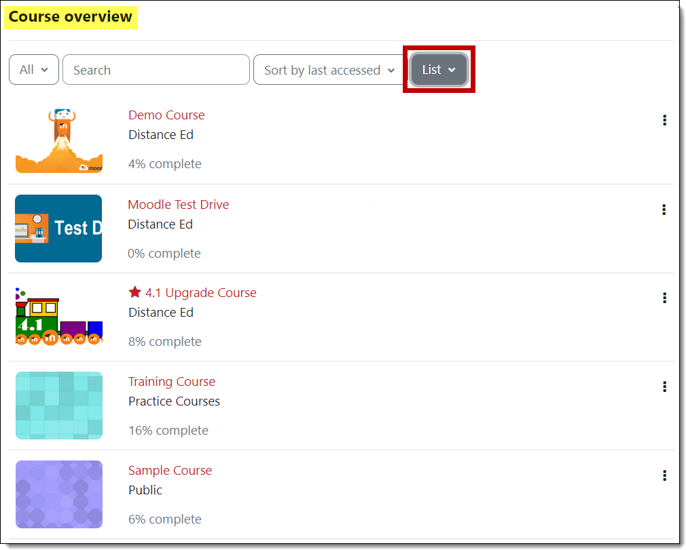Open the three-dot menu for 4.1 Upgrade Course
The height and width of the screenshot is (550, 686).
pyautogui.click(x=664, y=298)
